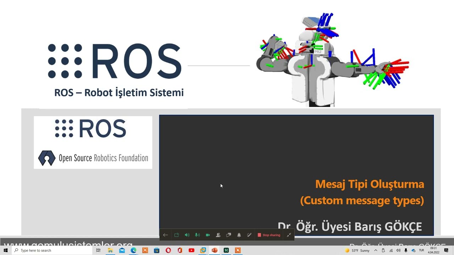The image size is (454, 255).
Task: Open Task View on the taskbar
Action: point(98,250)
